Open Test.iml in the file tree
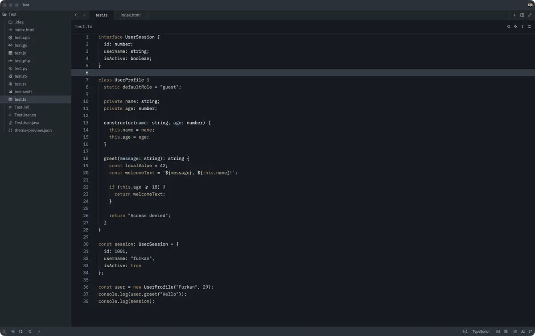 click(x=36, y=107)
